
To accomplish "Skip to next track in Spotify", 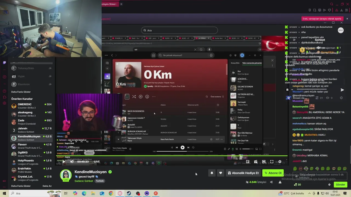I will click(x=188, y=147).
